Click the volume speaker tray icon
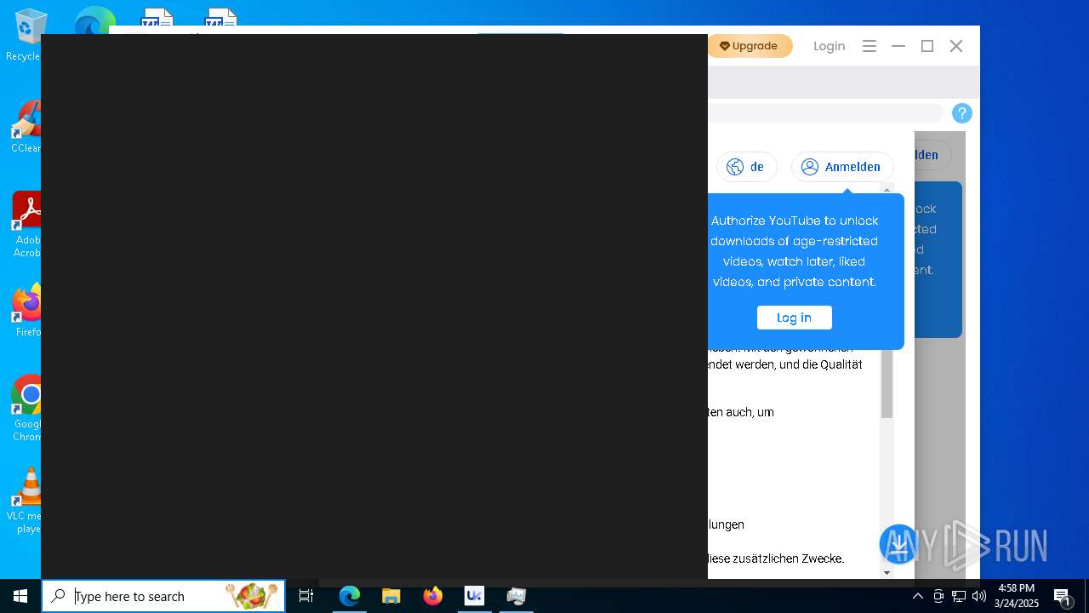1089x613 pixels. click(978, 596)
